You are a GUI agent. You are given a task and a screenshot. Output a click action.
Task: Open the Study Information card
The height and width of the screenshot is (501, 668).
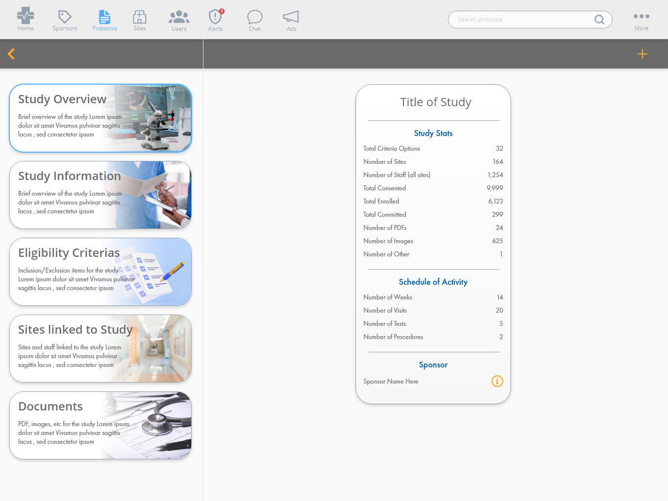[x=100, y=195]
